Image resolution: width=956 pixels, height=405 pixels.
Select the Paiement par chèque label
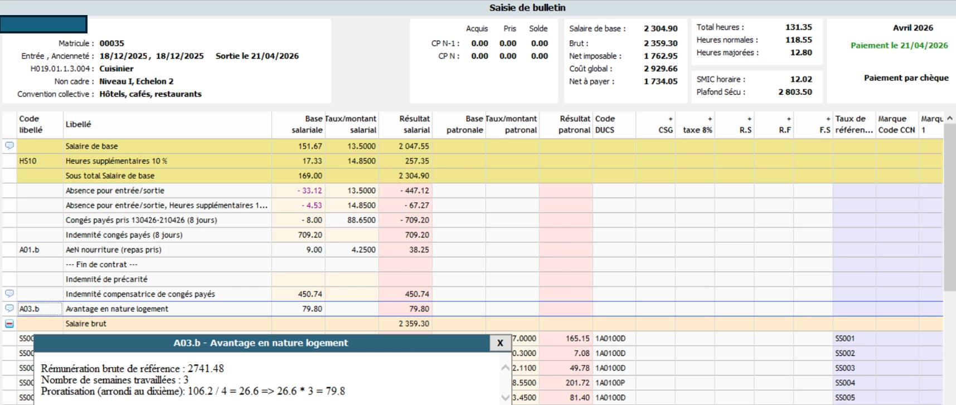906,77
